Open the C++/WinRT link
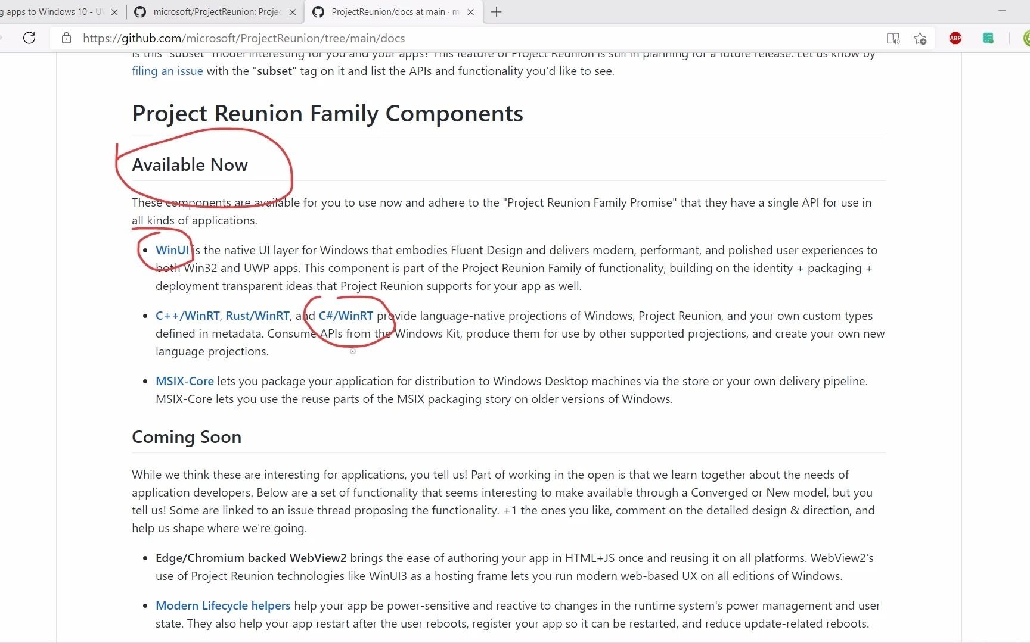1030x643 pixels. [x=187, y=316]
